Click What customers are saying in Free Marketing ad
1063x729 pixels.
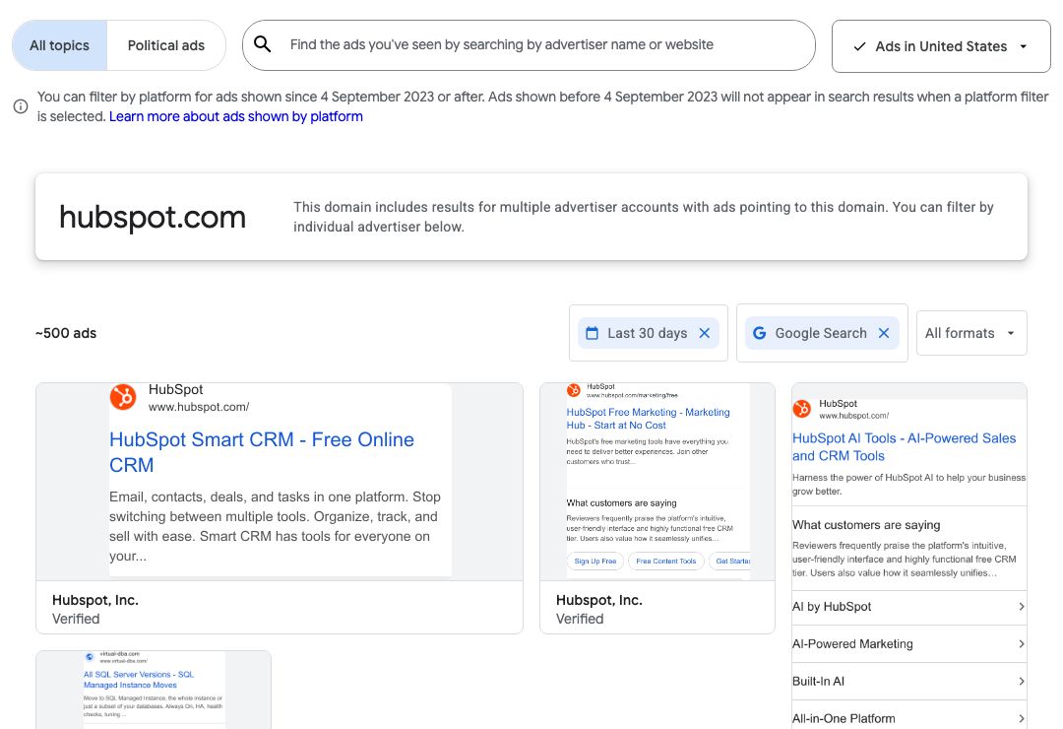click(x=622, y=503)
